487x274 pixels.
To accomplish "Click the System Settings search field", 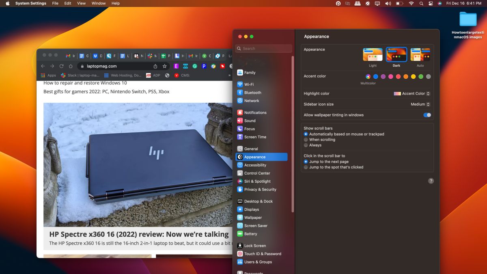I will pos(263,48).
